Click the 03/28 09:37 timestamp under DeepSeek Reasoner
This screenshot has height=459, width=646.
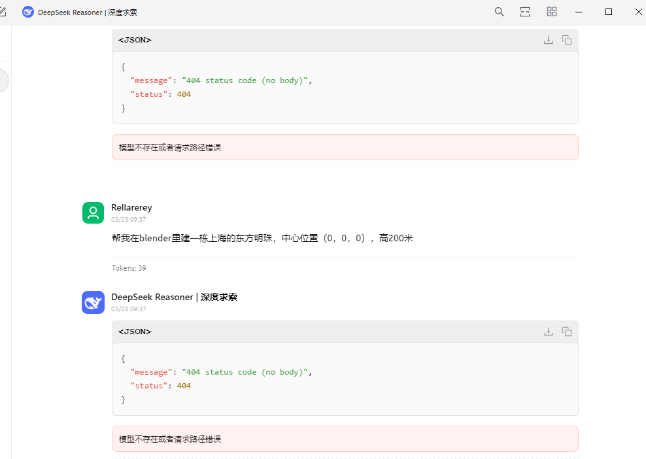tap(129, 309)
